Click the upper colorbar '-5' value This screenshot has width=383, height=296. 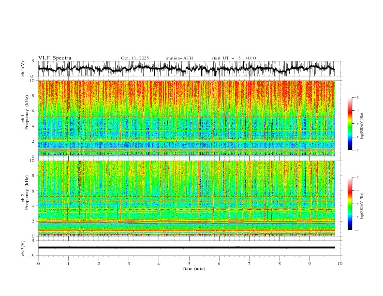pos(357,124)
